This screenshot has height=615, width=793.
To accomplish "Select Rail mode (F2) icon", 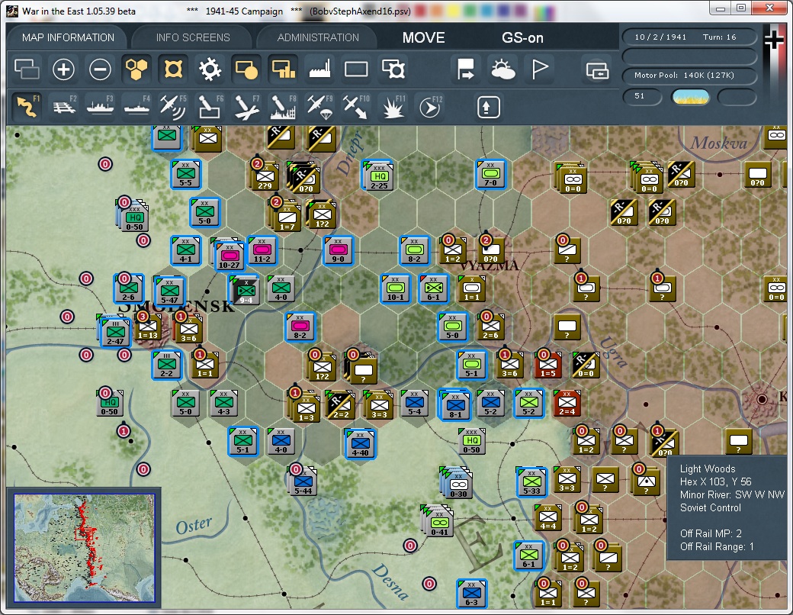I will tap(64, 106).
